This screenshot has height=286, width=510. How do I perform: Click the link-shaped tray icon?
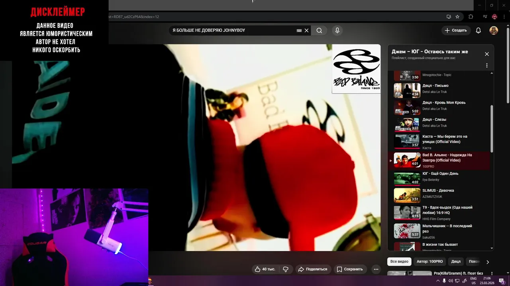tap(464, 281)
